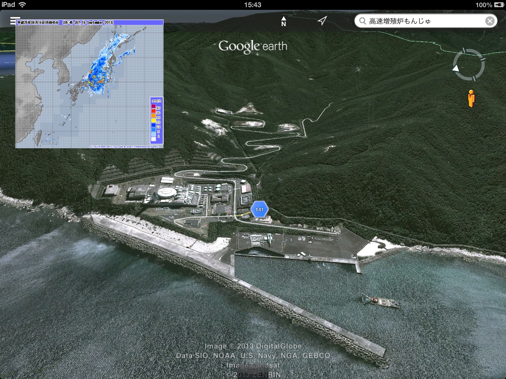
Task: Focus the search field containing 高速増殖炉もんじゅ
Action: pyautogui.click(x=426, y=21)
